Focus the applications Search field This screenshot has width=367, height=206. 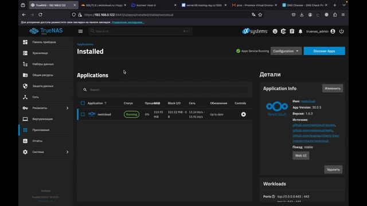(x=165, y=90)
